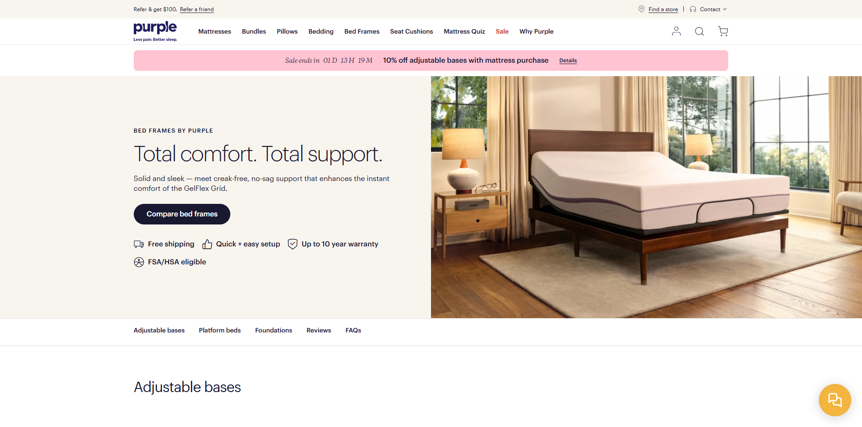Image resolution: width=862 pixels, height=427 pixels.
Task: Open the account profile icon
Action: [676, 31]
